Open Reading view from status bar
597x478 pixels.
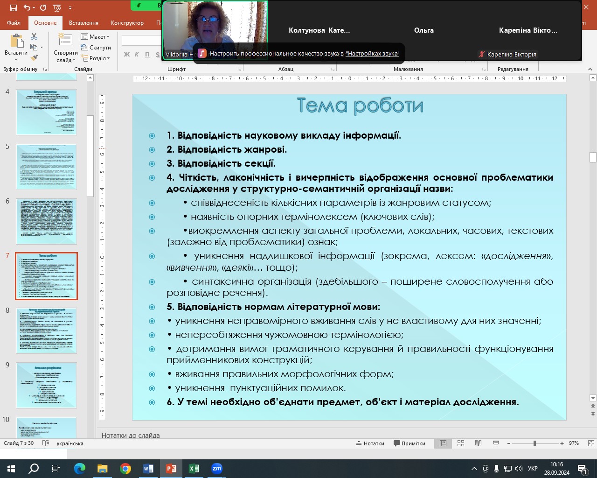[x=478, y=443]
